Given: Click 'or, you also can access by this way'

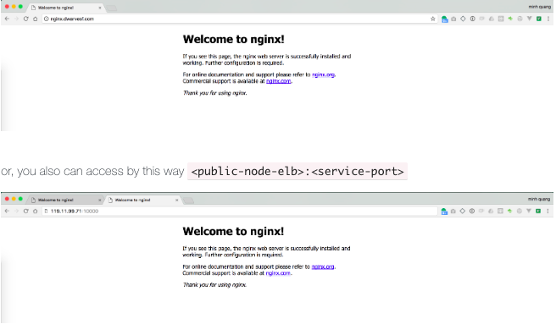Looking at the screenshot, I should coord(92,172).
